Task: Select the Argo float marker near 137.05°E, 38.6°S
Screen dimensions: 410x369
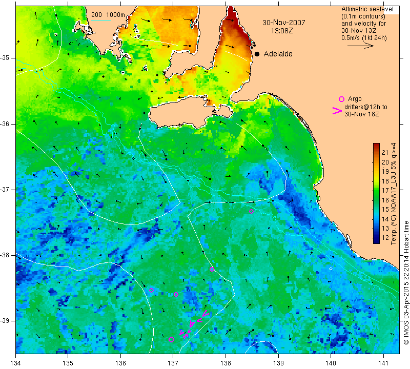Action: tap(176, 295)
